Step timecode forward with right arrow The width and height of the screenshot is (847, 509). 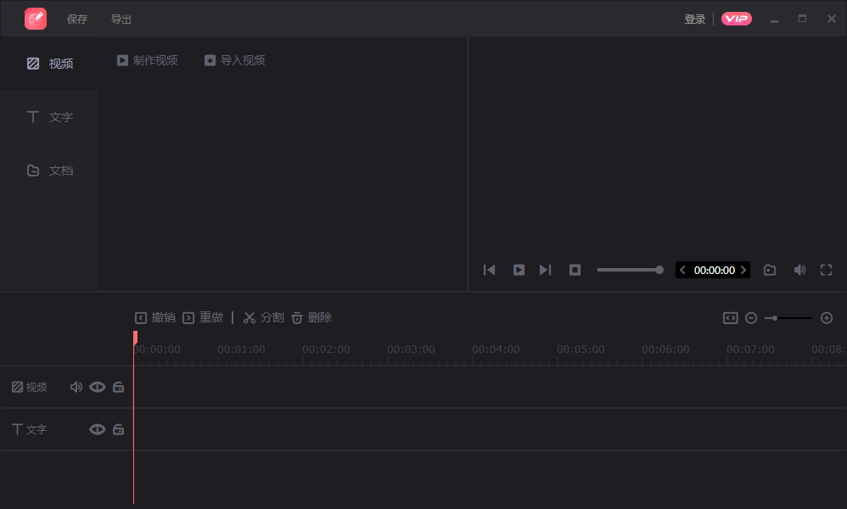(x=743, y=270)
